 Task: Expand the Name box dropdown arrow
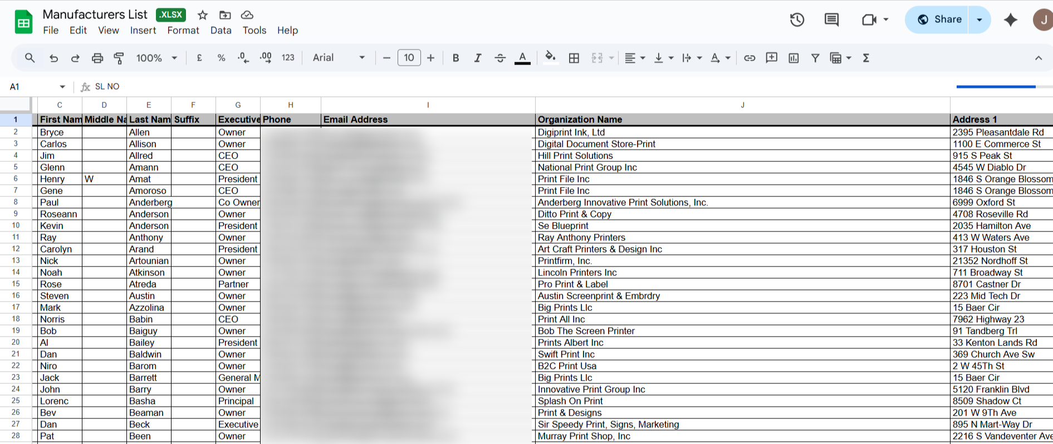62,87
